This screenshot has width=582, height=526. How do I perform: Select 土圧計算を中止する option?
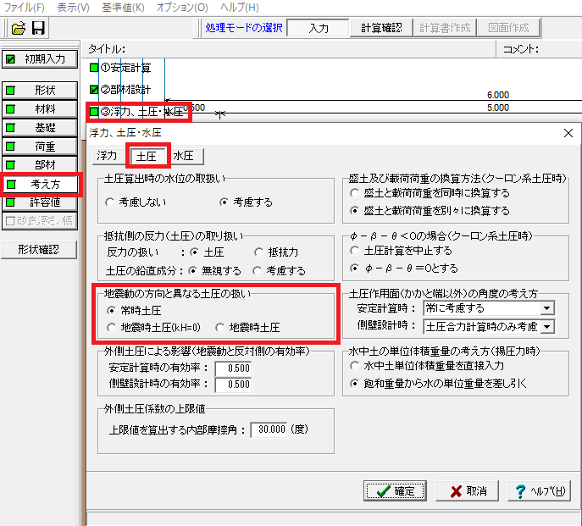[402, 251]
